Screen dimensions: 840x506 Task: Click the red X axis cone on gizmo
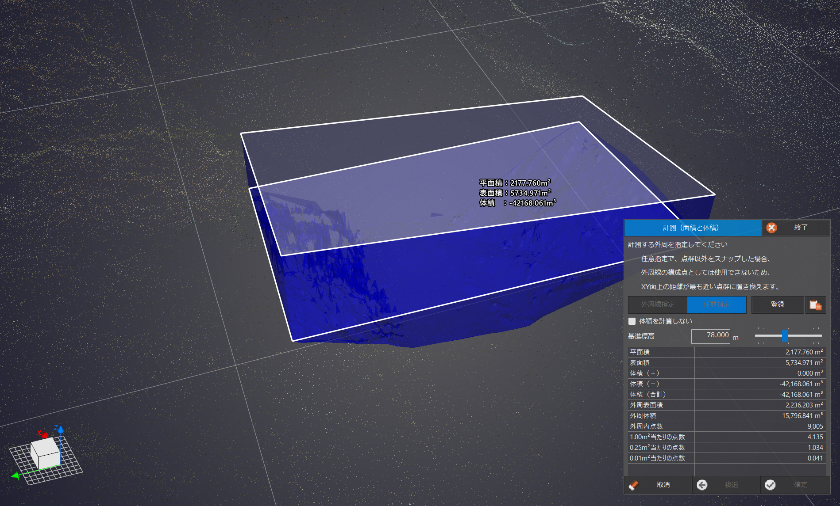tap(45, 435)
